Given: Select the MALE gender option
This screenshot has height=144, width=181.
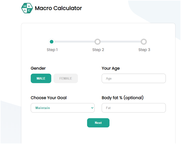Looking at the screenshot, I should click(x=41, y=78).
